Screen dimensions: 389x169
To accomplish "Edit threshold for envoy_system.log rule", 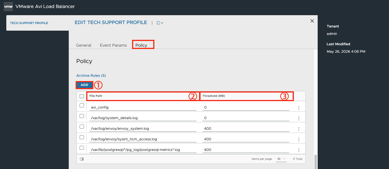I will click(246, 129).
